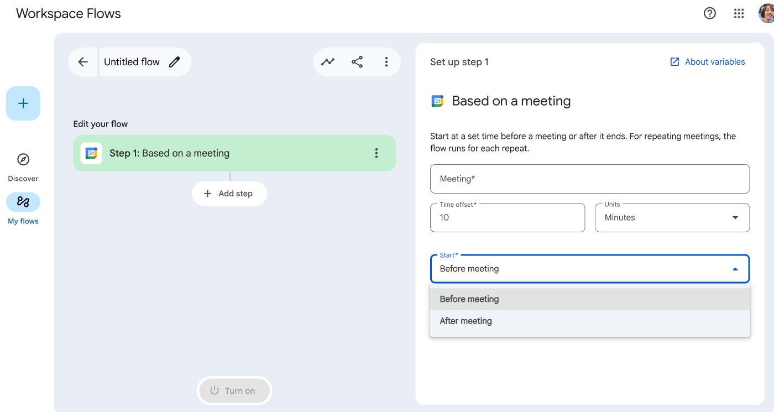Click Calendar icon beside Based on a meeting heading
The width and height of the screenshot is (774, 412).
tap(437, 101)
